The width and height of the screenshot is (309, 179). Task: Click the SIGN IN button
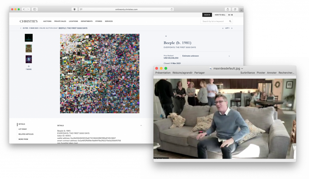[207, 15]
